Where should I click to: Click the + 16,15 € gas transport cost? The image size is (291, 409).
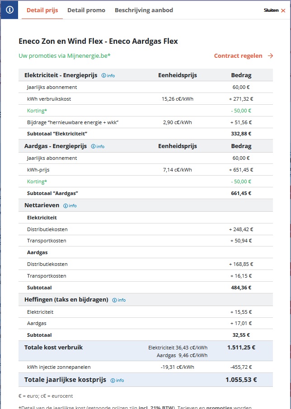pos(241,276)
